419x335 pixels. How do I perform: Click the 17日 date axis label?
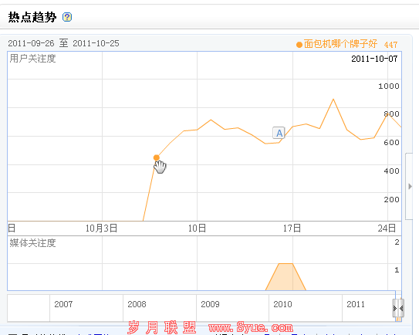(x=292, y=228)
